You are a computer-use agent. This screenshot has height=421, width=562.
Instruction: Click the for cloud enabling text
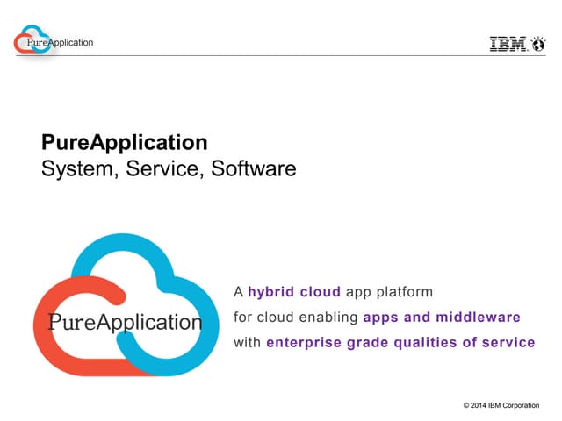(296, 317)
